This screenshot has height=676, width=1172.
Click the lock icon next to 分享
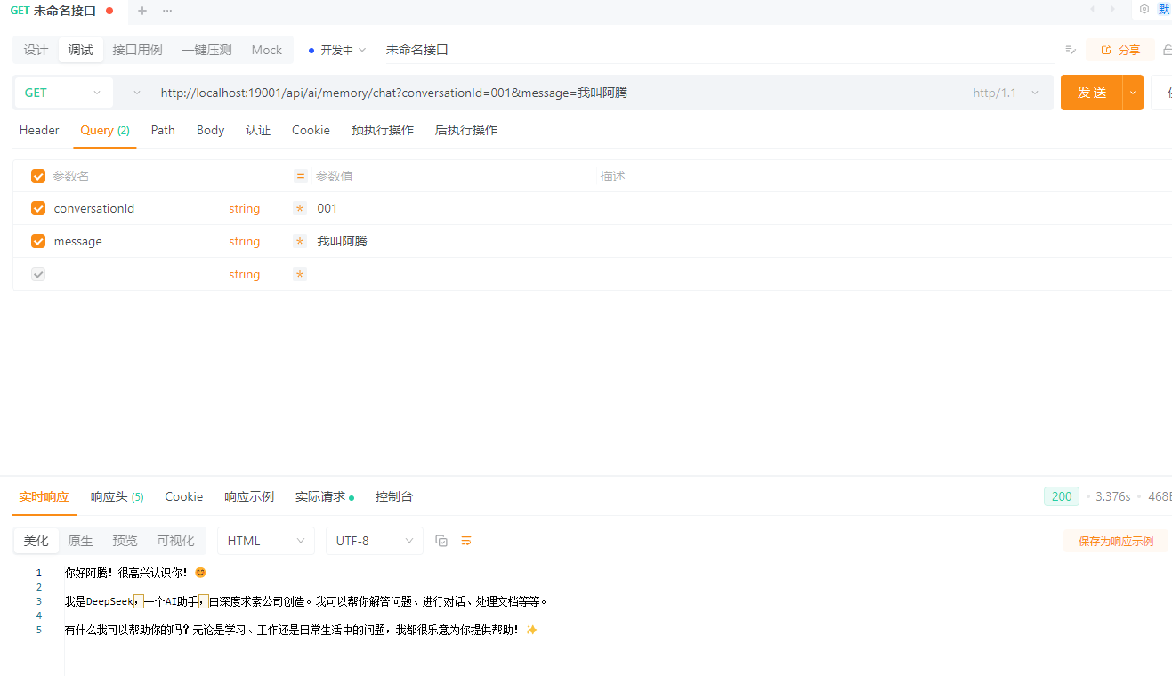tap(1166, 50)
